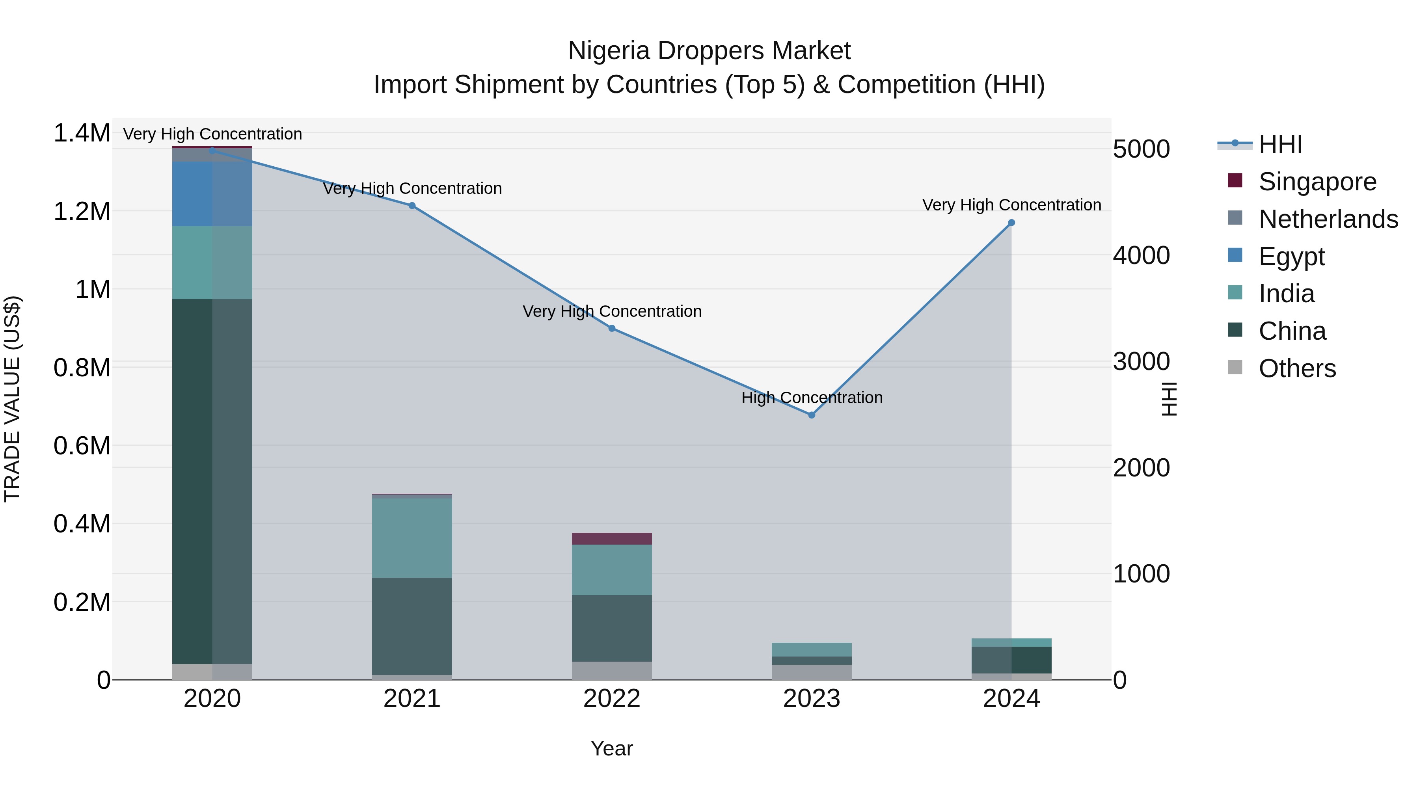Click the India segment of 2024 bar
Image resolution: width=1419 pixels, height=798 pixels.
pos(1011,642)
